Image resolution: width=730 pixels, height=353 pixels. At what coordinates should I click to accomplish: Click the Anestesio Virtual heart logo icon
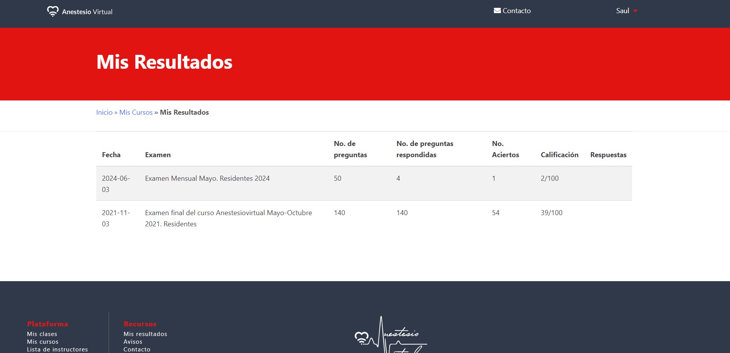53,11
